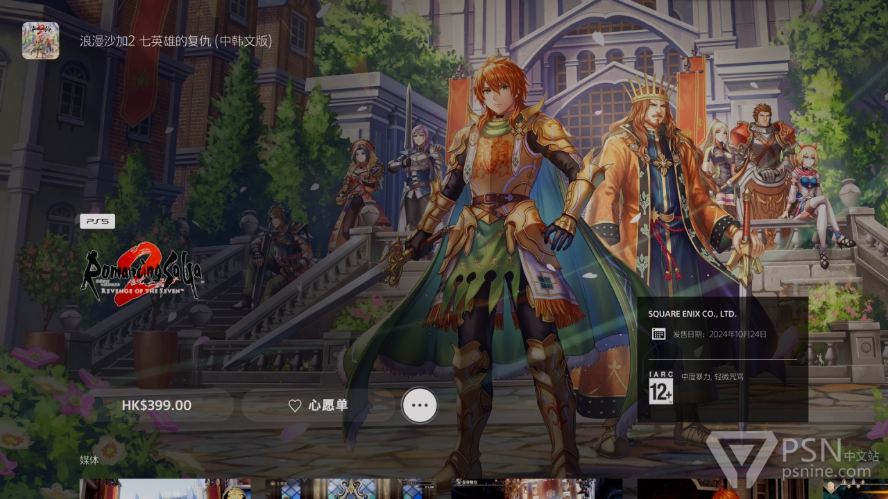Select the publisher text SQUARE ENIX CO., LTD.
Image resolution: width=888 pixels, height=499 pixels.
[x=692, y=314]
